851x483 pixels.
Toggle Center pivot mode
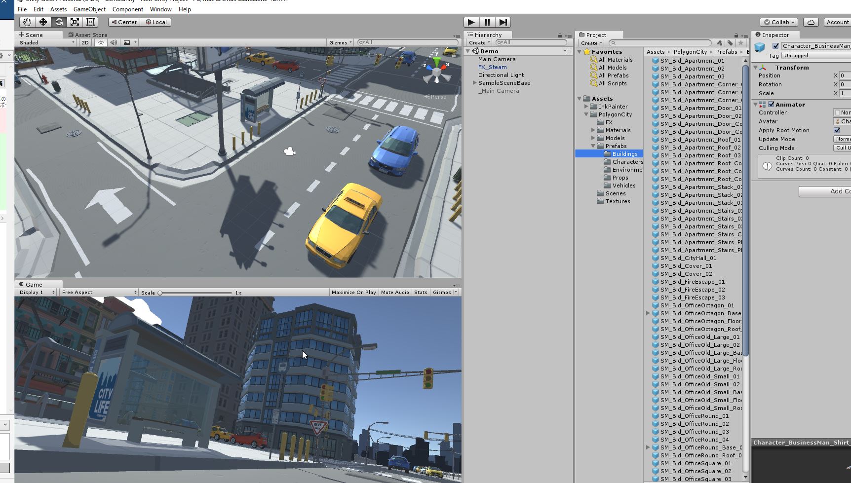coord(124,22)
